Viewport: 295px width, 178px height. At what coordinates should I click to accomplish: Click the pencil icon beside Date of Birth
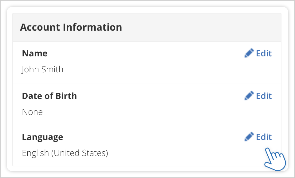[249, 96]
